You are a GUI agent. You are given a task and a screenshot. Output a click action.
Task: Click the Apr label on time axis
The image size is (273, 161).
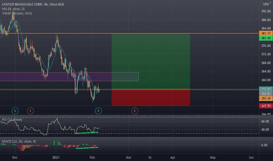[173, 157]
